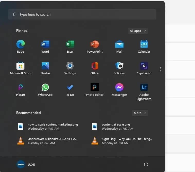Select the current pinned page dot
This screenshot has height=172, width=195.
[x=161, y=68]
